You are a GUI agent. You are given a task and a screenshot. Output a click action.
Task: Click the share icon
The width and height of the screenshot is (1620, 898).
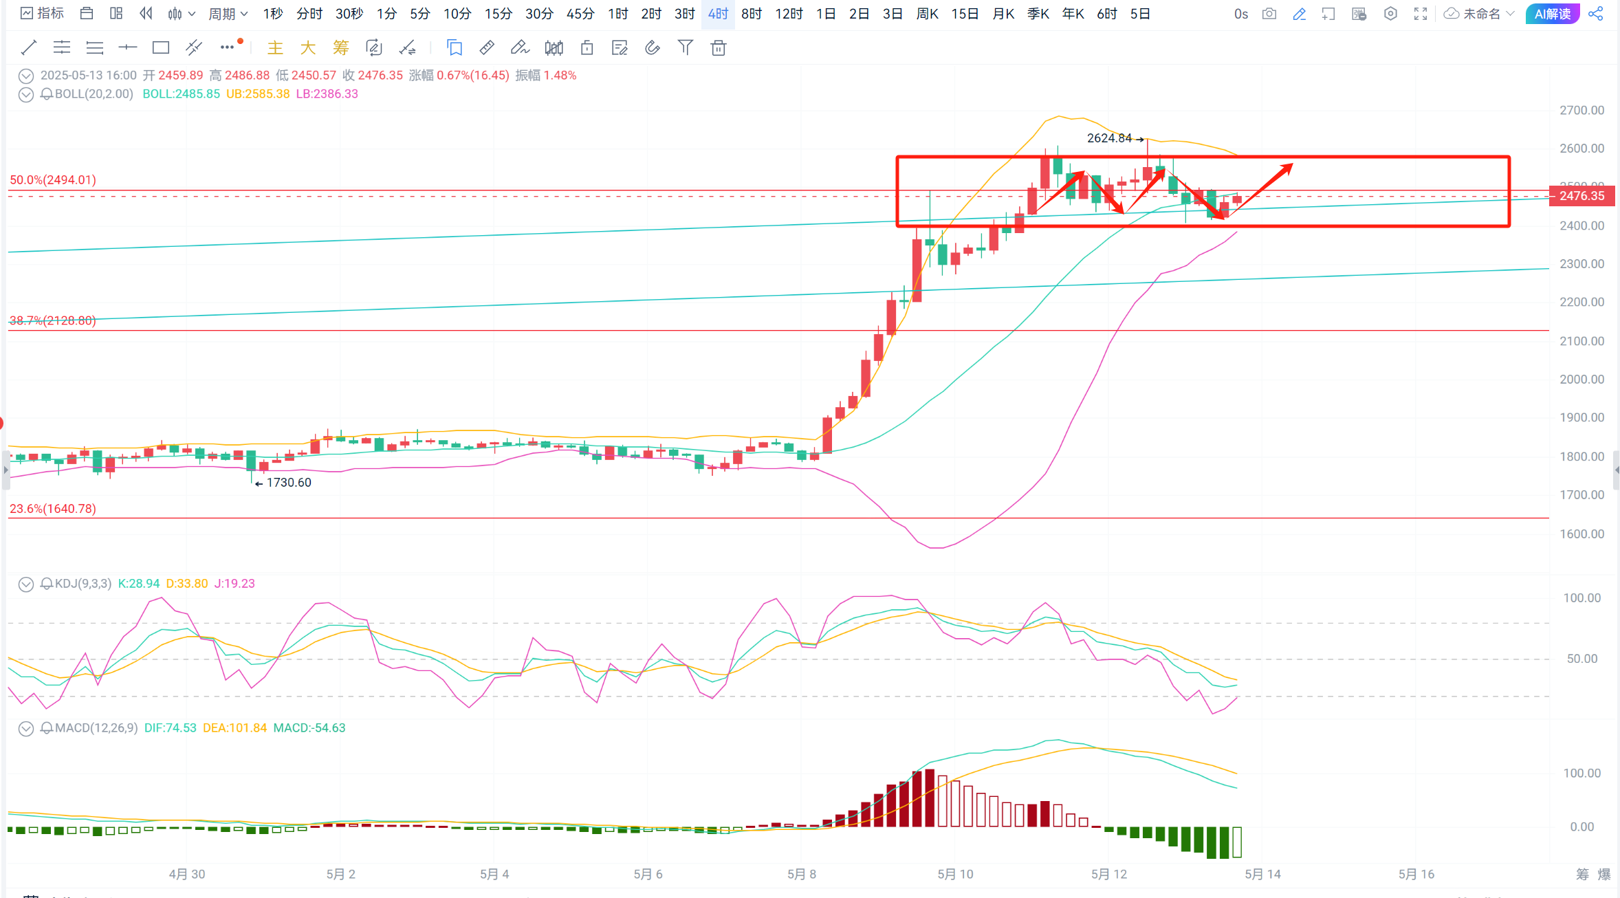[x=1596, y=14]
